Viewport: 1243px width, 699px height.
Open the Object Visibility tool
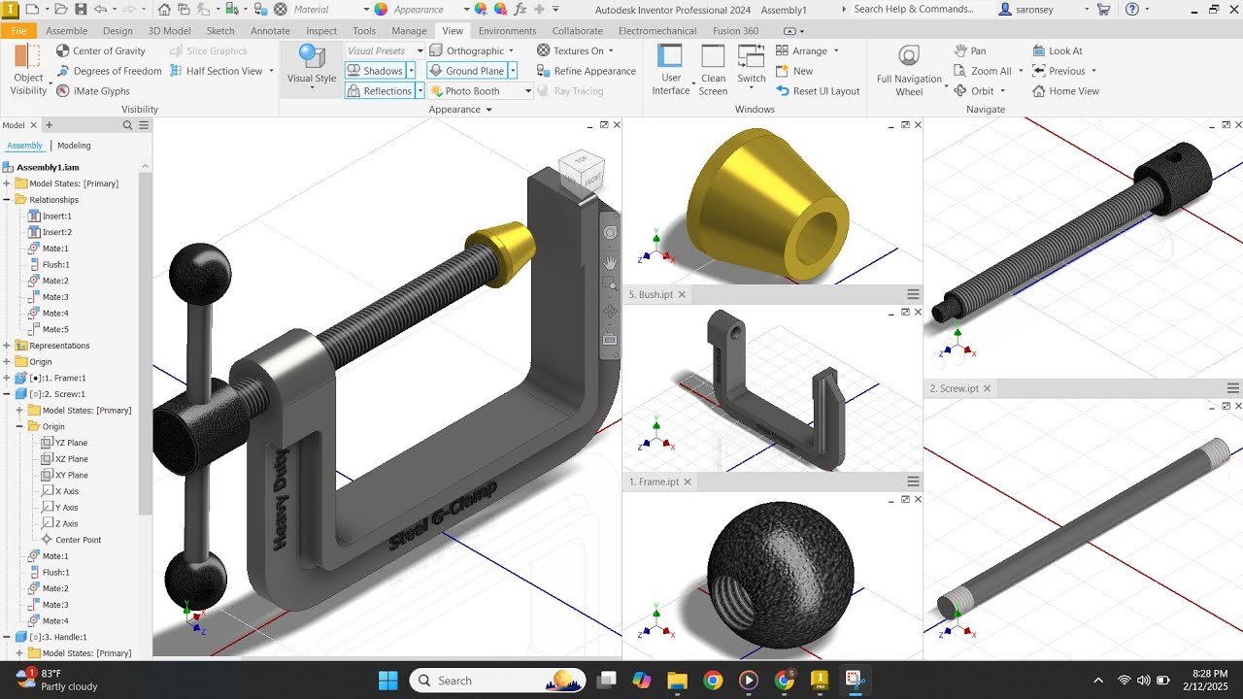(x=28, y=70)
